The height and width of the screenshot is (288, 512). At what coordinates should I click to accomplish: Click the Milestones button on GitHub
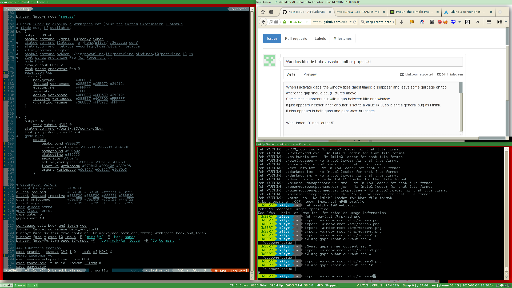342,38
